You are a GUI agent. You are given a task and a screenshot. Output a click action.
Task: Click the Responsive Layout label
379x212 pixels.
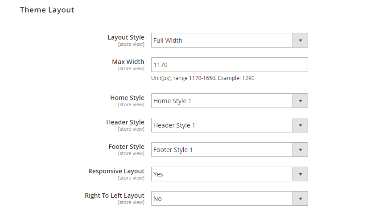116,171
